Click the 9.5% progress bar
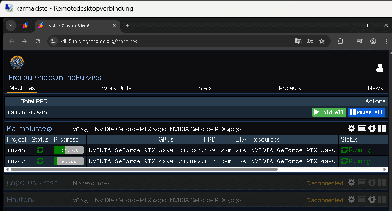Viewport: 392px width, 211px height. tap(69, 161)
